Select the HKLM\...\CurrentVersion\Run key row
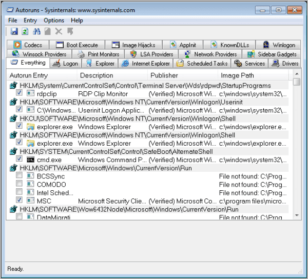Viewport: 308px width, 279px height. coord(149,168)
